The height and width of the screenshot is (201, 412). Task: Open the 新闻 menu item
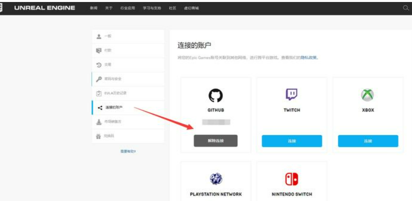click(x=94, y=8)
